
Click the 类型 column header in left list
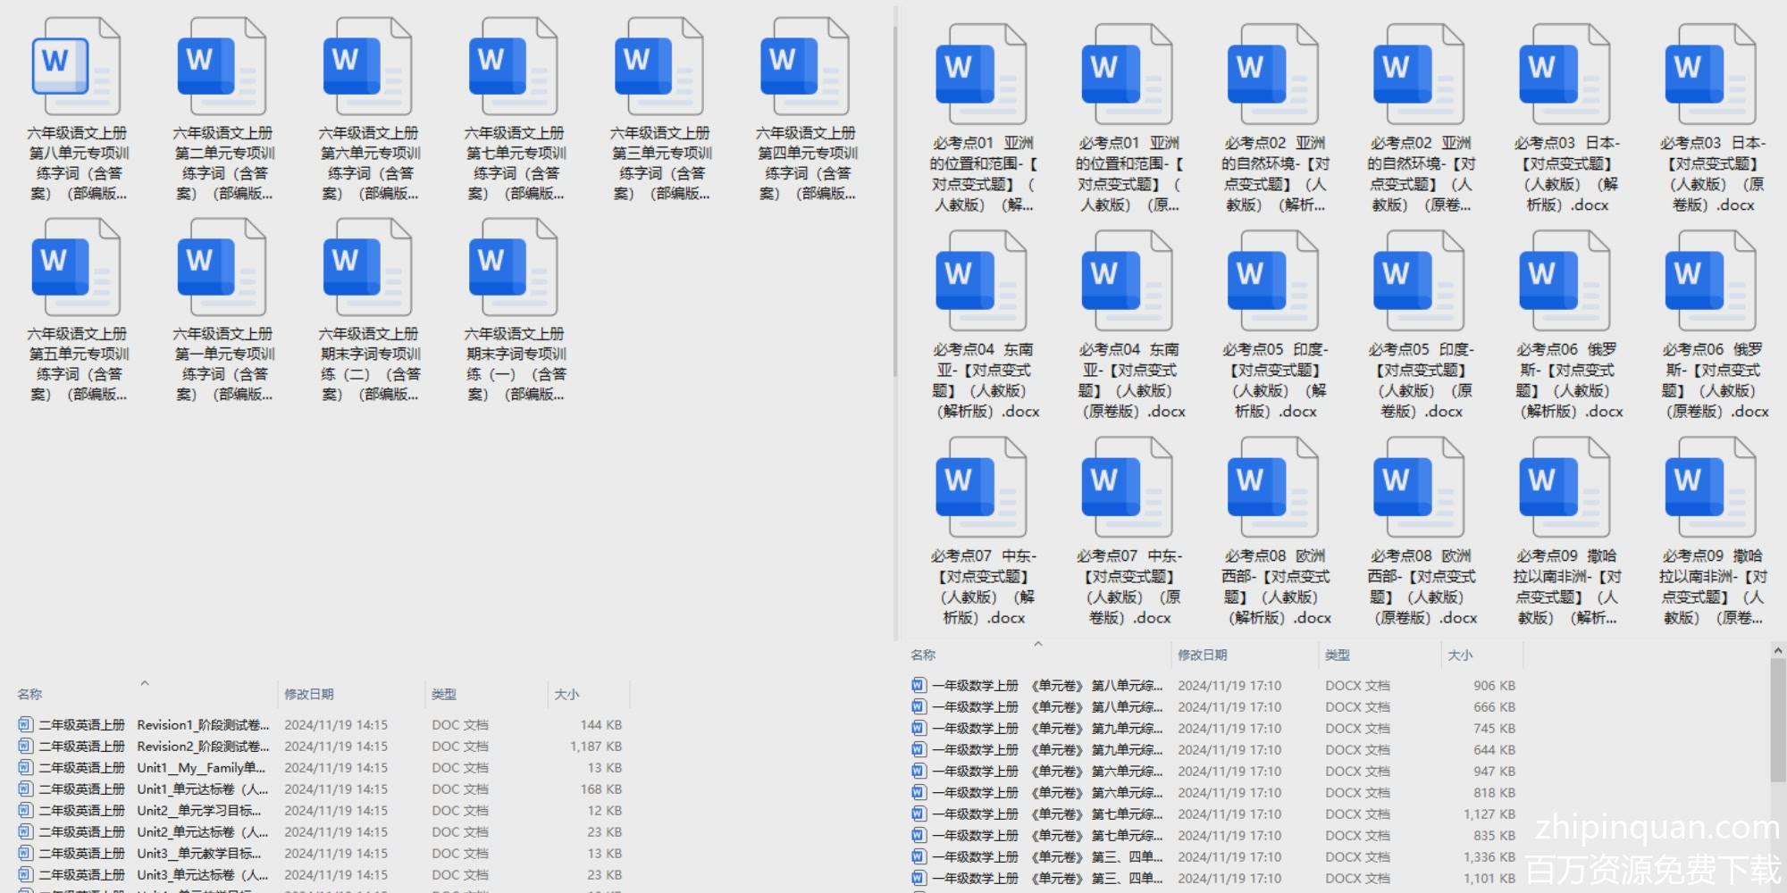(444, 694)
